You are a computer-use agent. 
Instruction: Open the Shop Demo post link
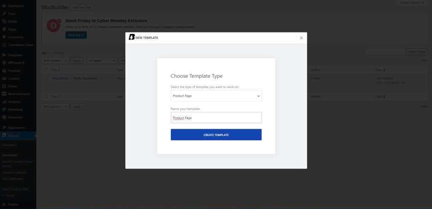click(x=60, y=78)
